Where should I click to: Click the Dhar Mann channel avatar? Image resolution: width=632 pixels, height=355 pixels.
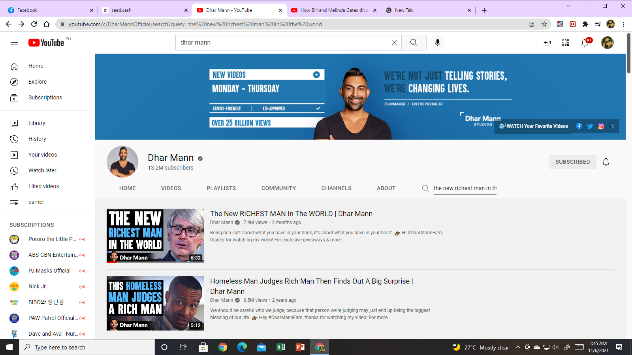pos(122,162)
